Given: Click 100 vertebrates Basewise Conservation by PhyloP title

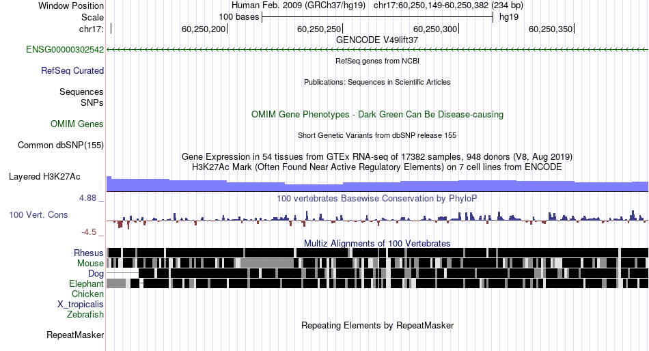Looking at the screenshot, I should 377,199.
